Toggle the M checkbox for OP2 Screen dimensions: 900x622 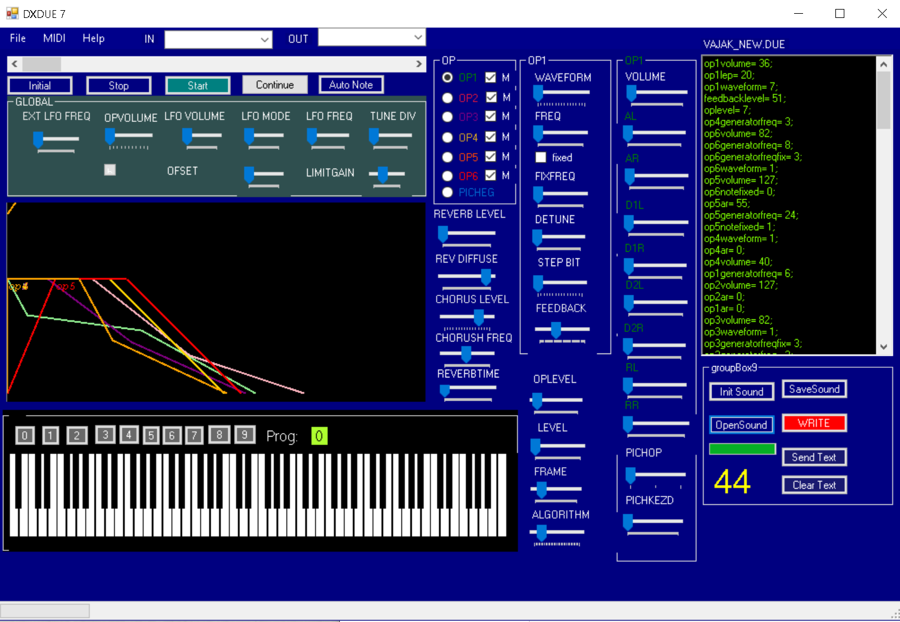point(491,97)
